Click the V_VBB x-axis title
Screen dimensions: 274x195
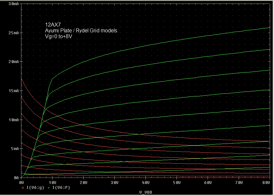pos(146,192)
